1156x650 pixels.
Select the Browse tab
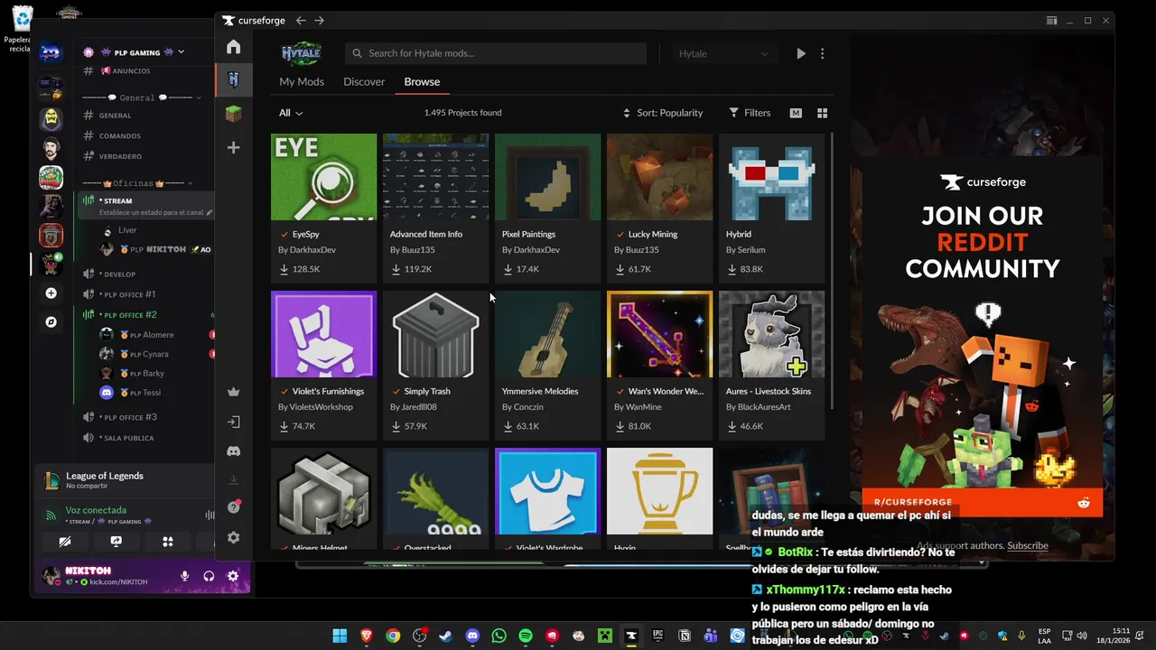tap(422, 81)
